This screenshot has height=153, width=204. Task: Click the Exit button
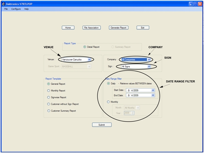tap(143, 28)
